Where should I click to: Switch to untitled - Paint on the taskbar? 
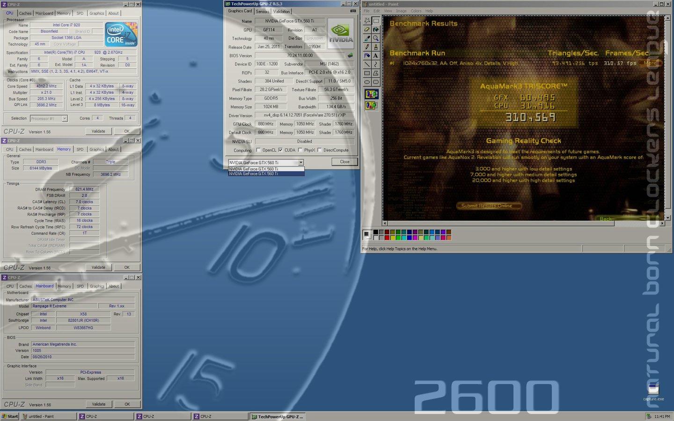pyautogui.click(x=48, y=416)
